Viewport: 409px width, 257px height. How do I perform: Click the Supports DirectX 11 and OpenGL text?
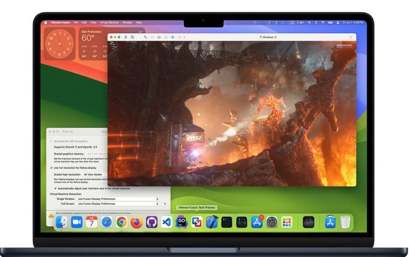coord(75,147)
